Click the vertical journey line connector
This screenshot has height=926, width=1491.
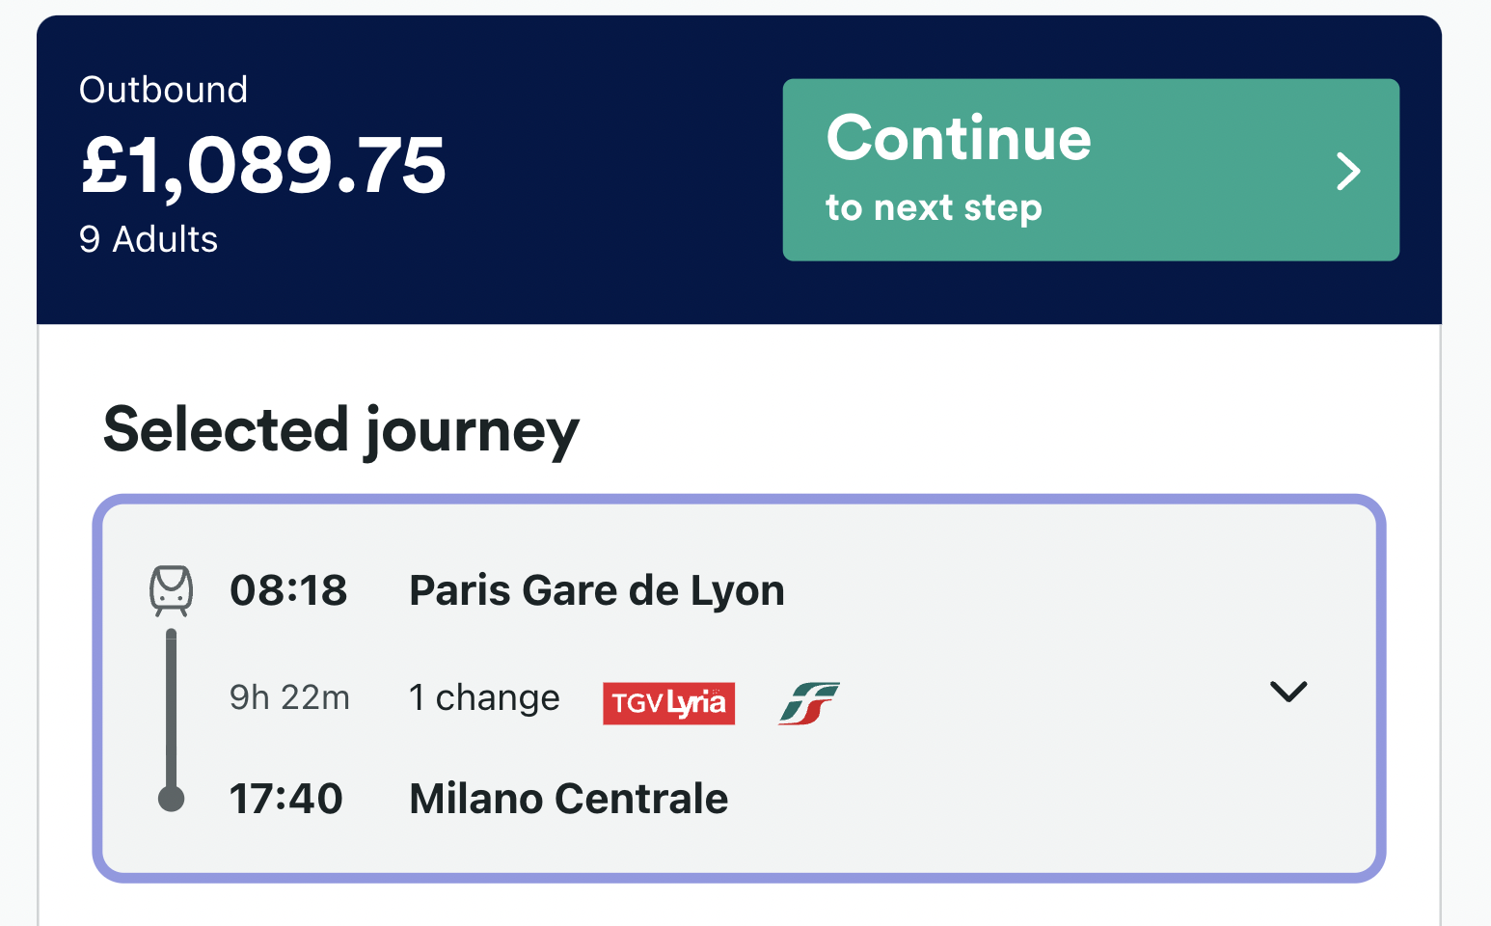pos(172,709)
